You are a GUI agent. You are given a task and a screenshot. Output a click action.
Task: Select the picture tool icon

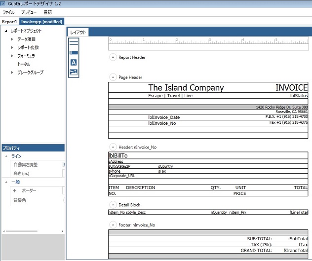pyautogui.click(x=74, y=72)
